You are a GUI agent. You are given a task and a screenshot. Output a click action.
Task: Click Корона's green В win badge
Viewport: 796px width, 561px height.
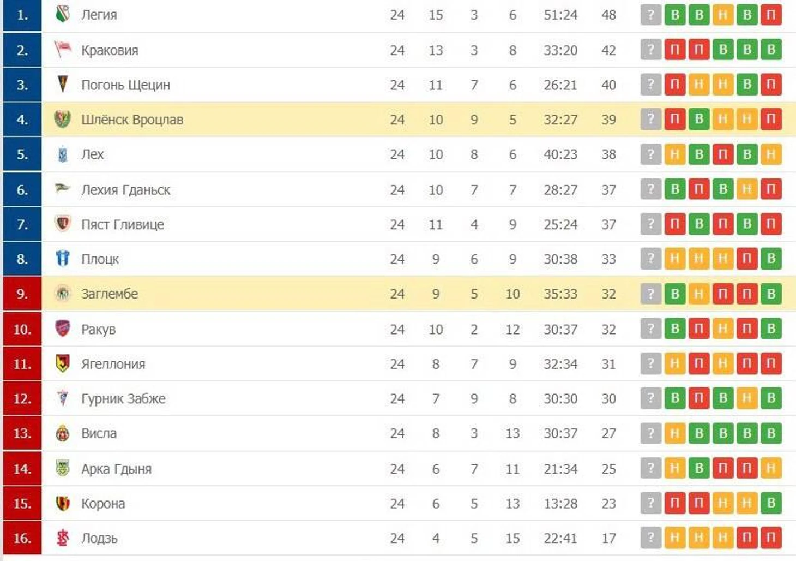pos(770,503)
